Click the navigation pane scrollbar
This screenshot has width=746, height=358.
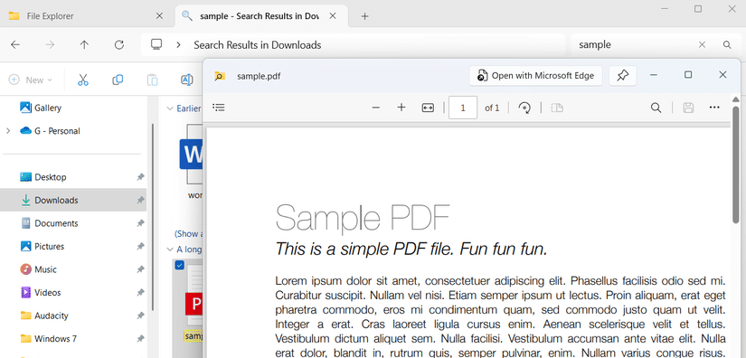click(x=152, y=216)
